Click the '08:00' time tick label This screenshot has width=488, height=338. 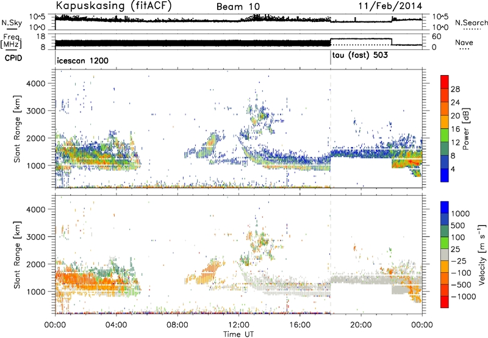[178, 325]
